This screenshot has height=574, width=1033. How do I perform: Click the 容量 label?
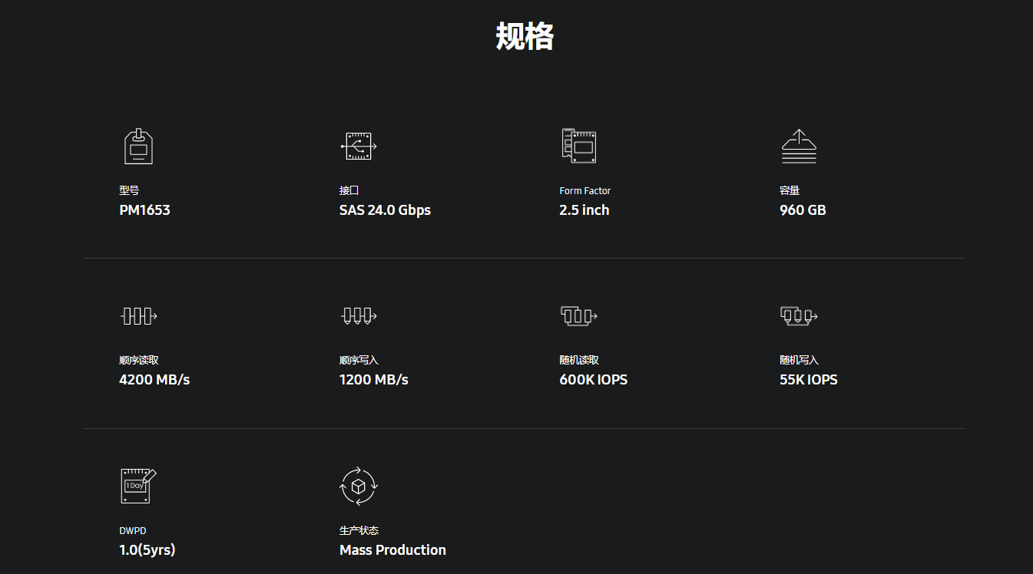[x=790, y=190]
